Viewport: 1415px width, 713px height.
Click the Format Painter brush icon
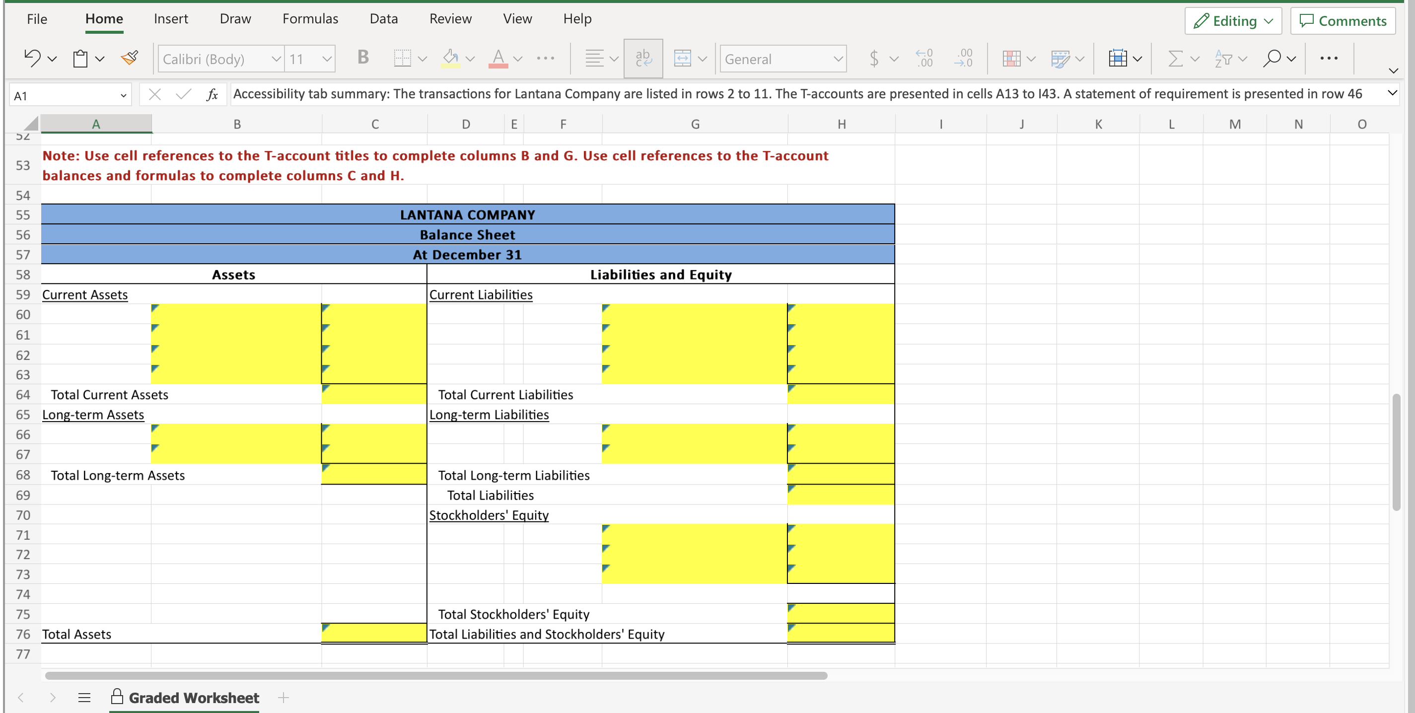(x=130, y=58)
